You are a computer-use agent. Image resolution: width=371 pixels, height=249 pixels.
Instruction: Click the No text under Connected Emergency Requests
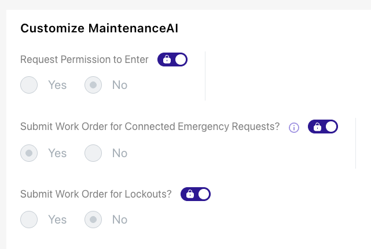120,153
